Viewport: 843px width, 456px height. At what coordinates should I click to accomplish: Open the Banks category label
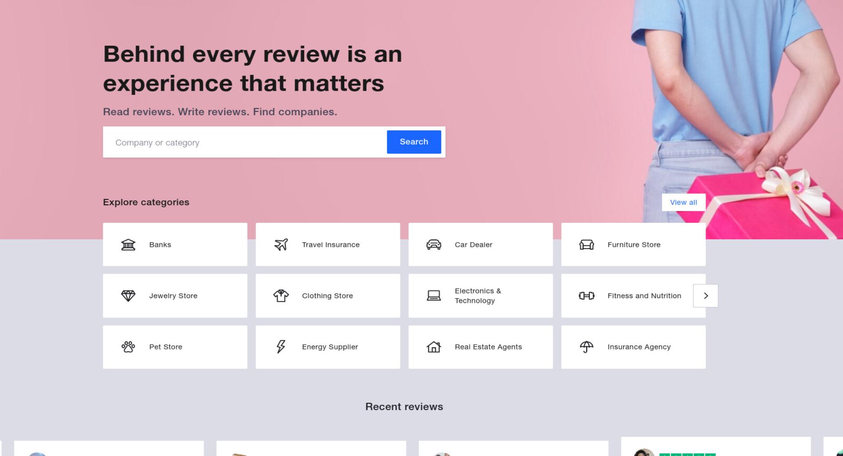(x=160, y=245)
